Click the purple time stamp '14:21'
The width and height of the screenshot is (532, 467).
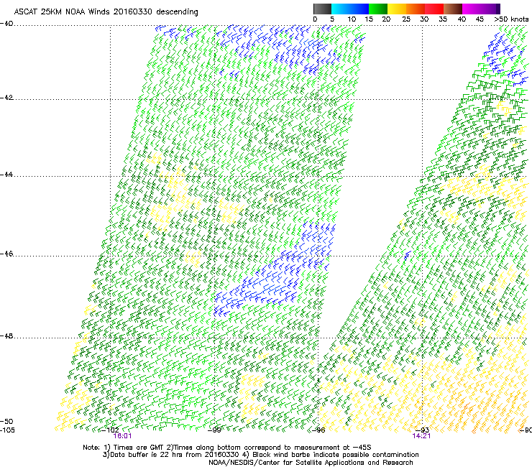(x=421, y=436)
